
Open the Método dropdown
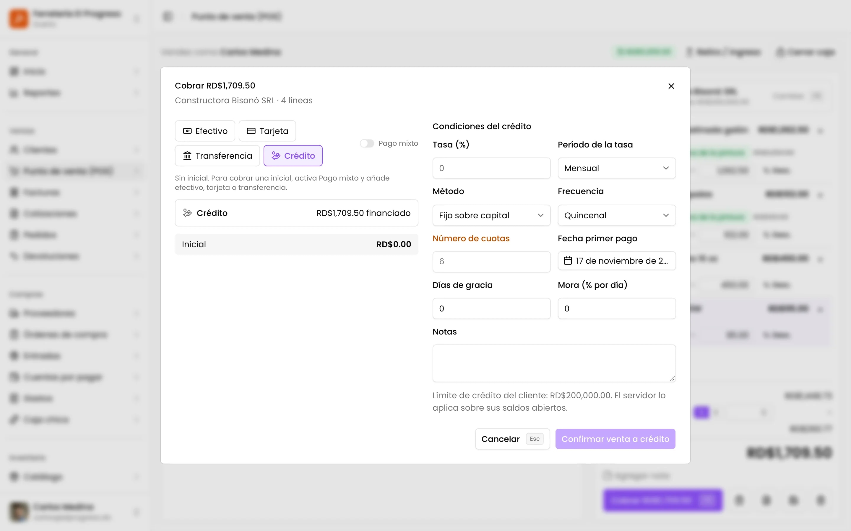(491, 215)
